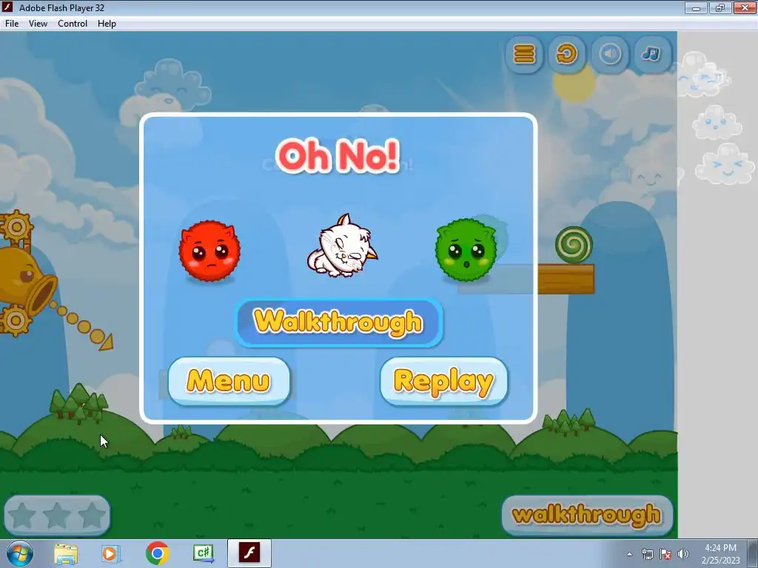Click the "Oh No!" heading text
This screenshot has height=568, width=758.
[x=338, y=155]
